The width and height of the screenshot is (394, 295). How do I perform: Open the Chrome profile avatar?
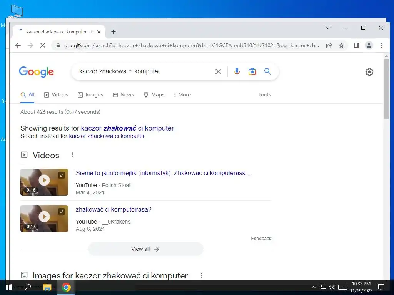(x=369, y=45)
